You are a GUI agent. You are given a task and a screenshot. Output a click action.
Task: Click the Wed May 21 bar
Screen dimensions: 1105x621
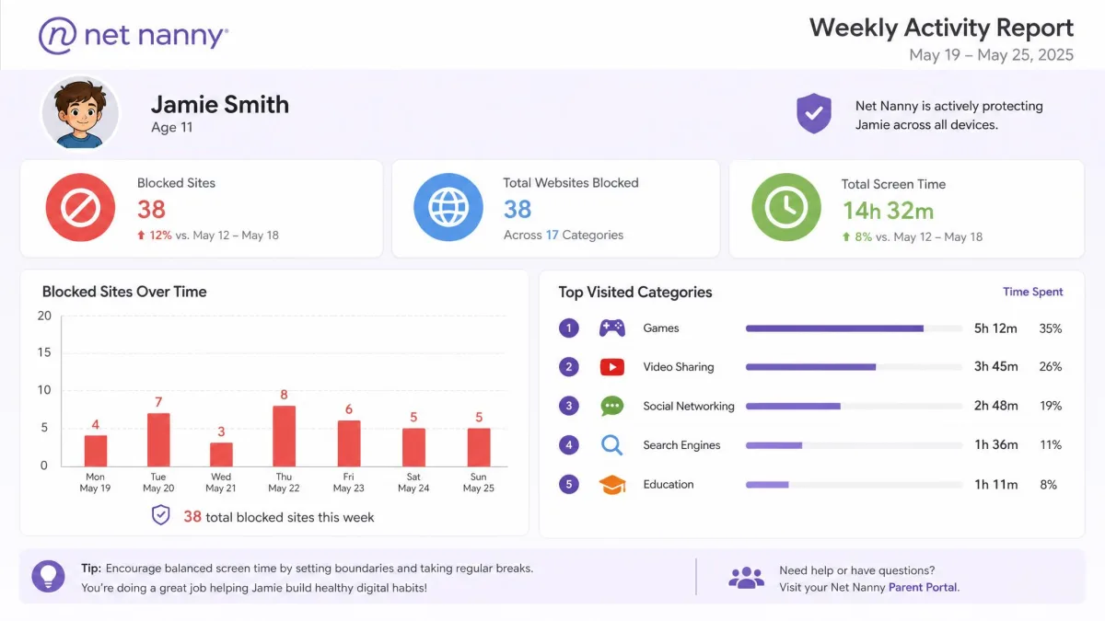221,454
